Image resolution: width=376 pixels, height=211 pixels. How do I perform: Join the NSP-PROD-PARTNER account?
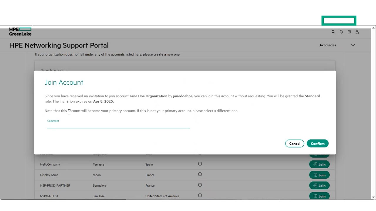319,186
